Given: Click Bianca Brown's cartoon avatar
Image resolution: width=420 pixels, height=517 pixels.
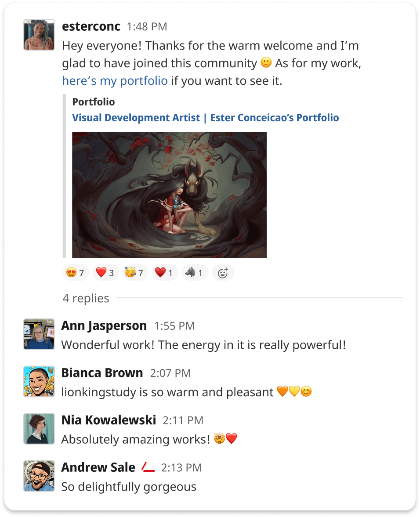Looking at the screenshot, I should click(39, 381).
